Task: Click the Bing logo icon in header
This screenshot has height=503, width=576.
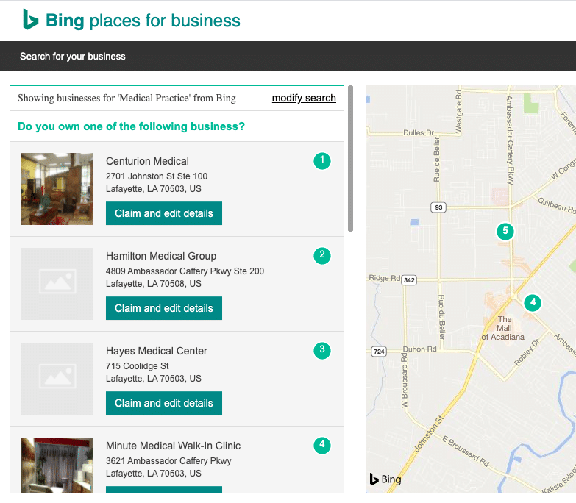Action: coord(30,19)
